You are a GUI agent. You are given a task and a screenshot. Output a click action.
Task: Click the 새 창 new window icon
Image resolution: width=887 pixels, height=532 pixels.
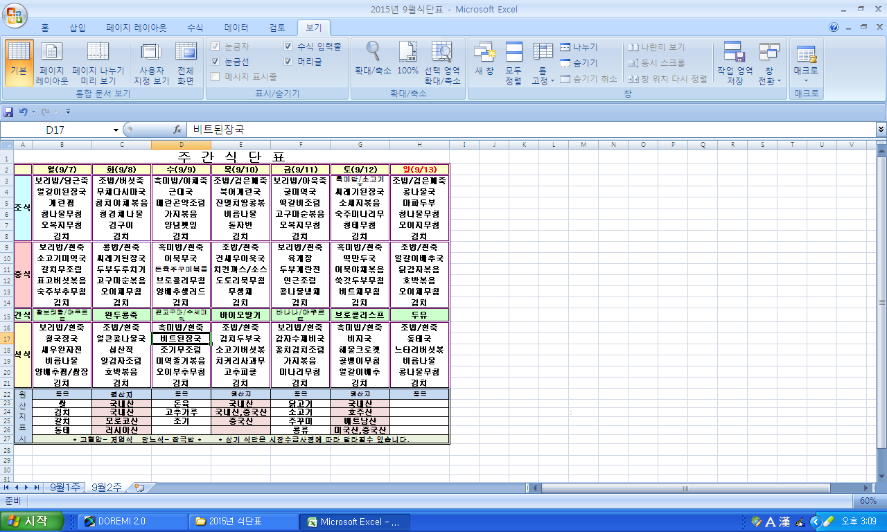[484, 55]
